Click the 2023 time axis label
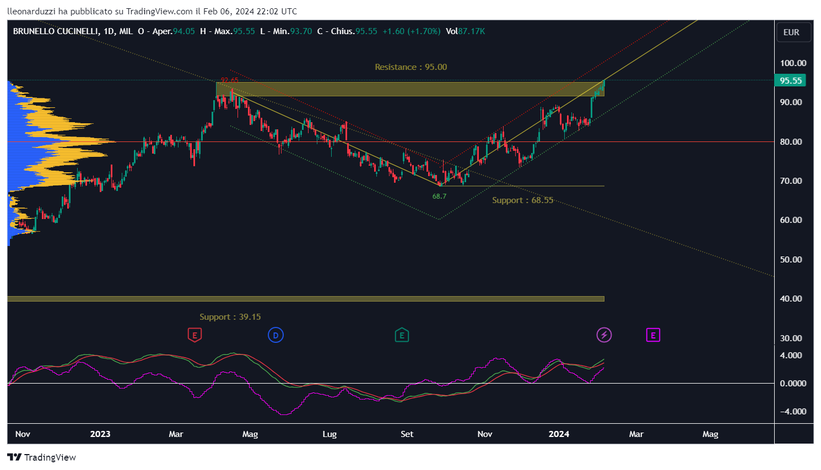 100,434
